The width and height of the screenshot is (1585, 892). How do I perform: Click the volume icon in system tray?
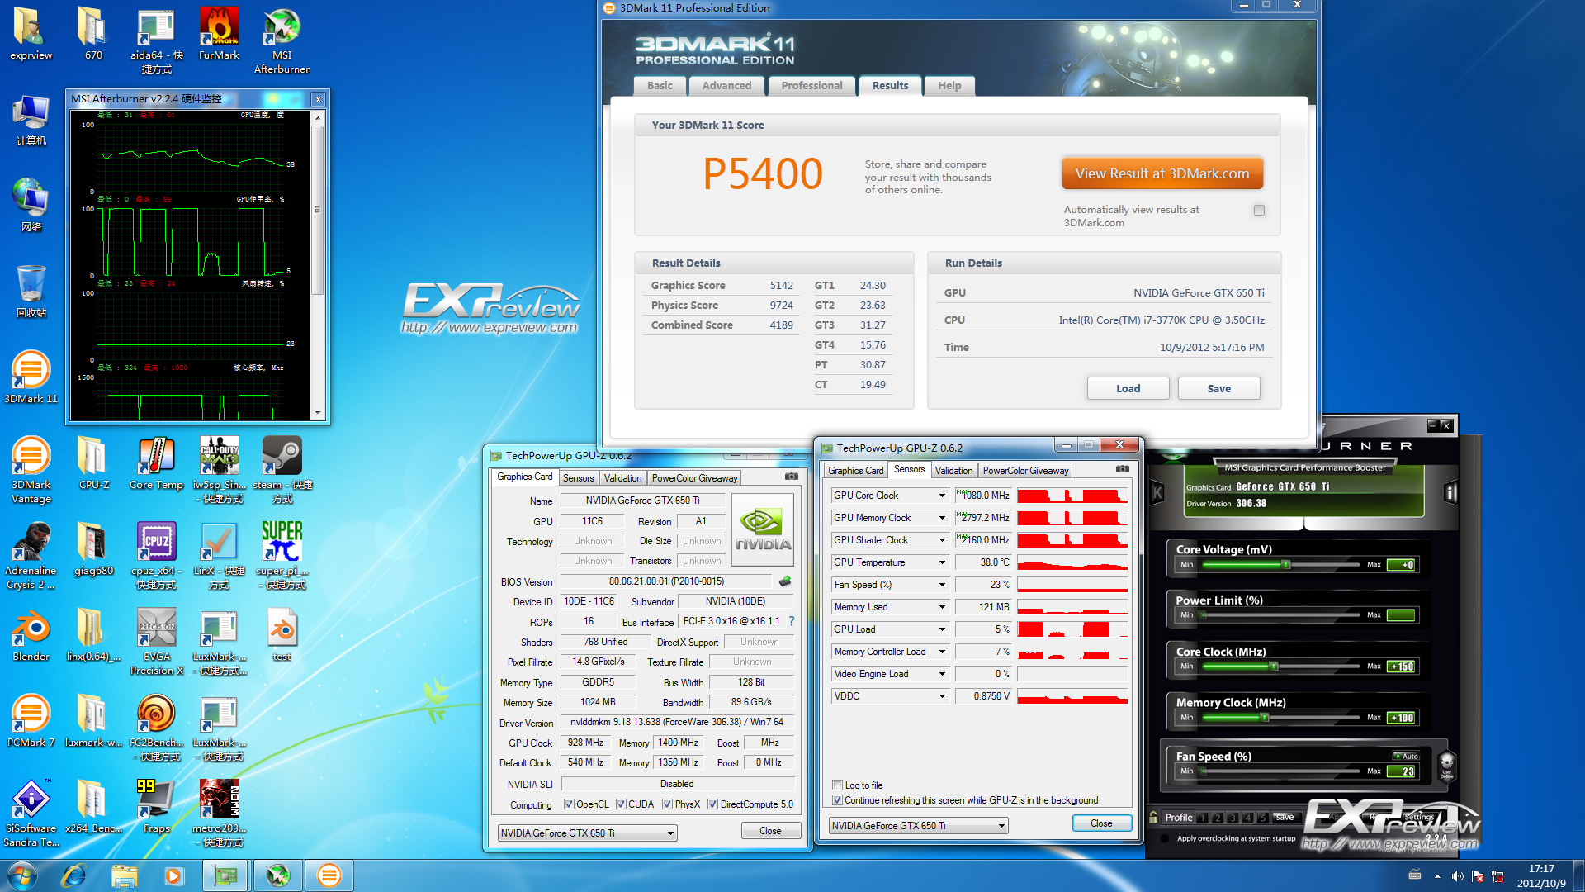coord(1457,876)
